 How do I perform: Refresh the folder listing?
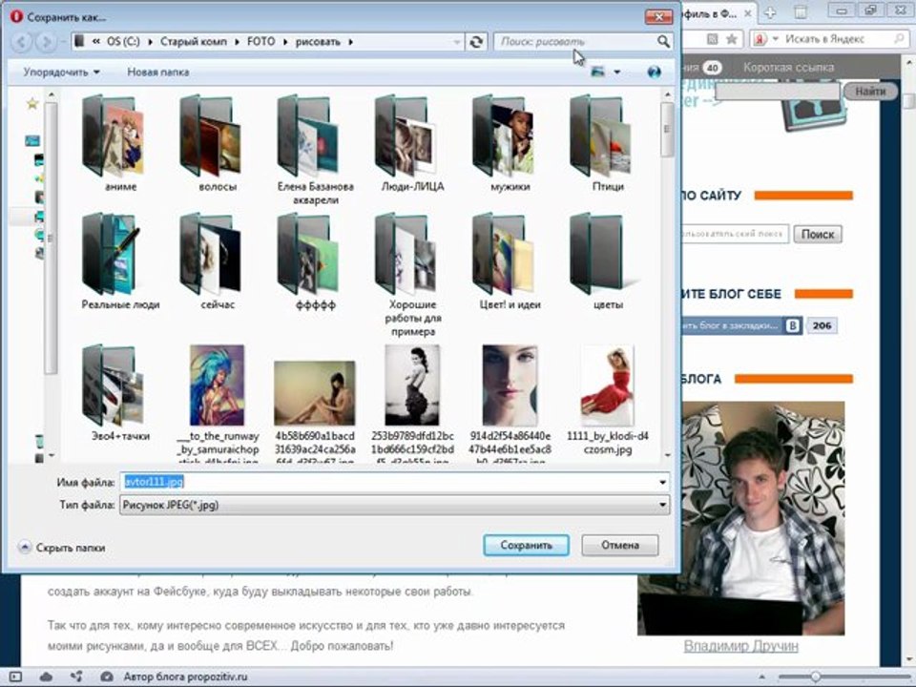pos(476,41)
